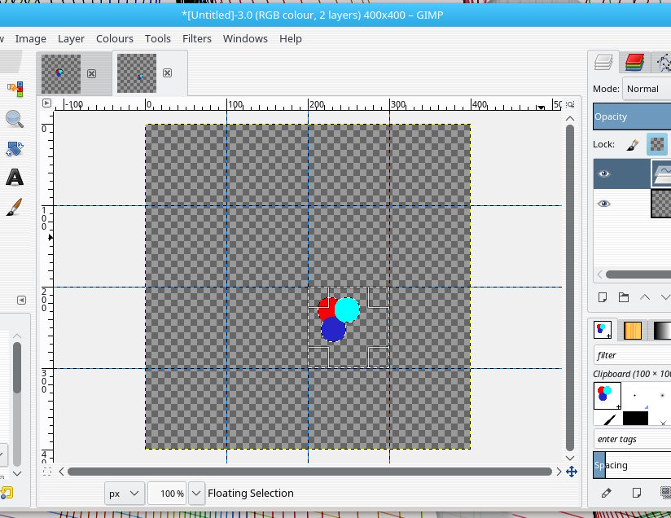Create a new layer with the page icon
671x518 pixels.
click(603, 297)
